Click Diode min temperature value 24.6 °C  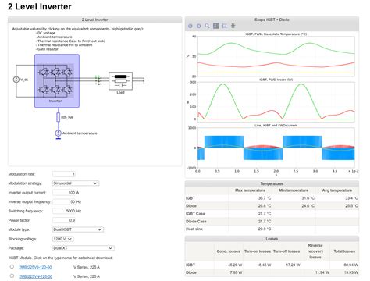coord(308,206)
